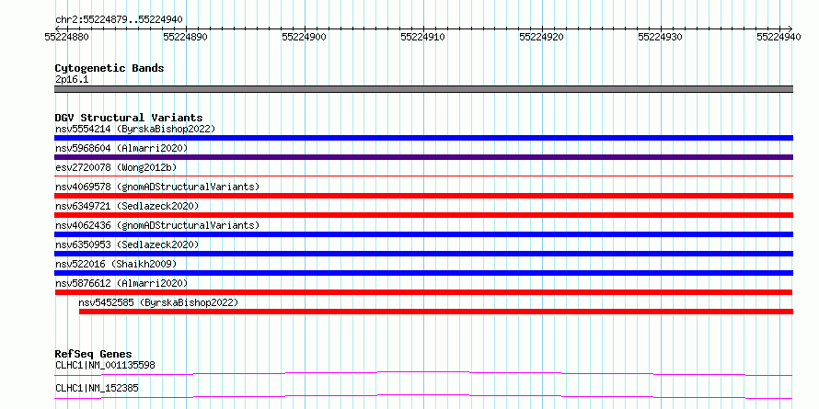
Task: Open nsv4069578 (gnomADStructuralVariants) label
Action: (157, 187)
